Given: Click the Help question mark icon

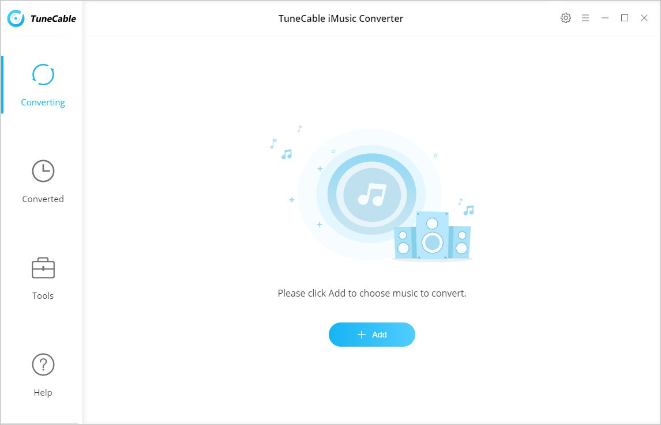Looking at the screenshot, I should [43, 365].
